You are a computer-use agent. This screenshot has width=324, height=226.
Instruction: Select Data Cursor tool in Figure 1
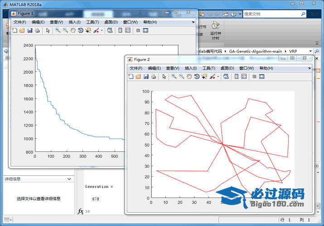(88, 30)
